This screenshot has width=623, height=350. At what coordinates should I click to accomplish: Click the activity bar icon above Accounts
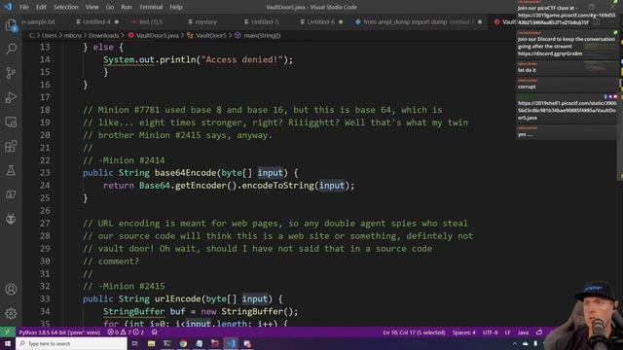click(x=11, y=219)
